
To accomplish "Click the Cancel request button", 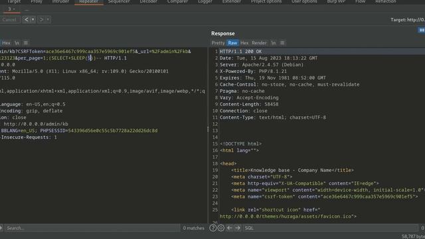I will point(9,19).
